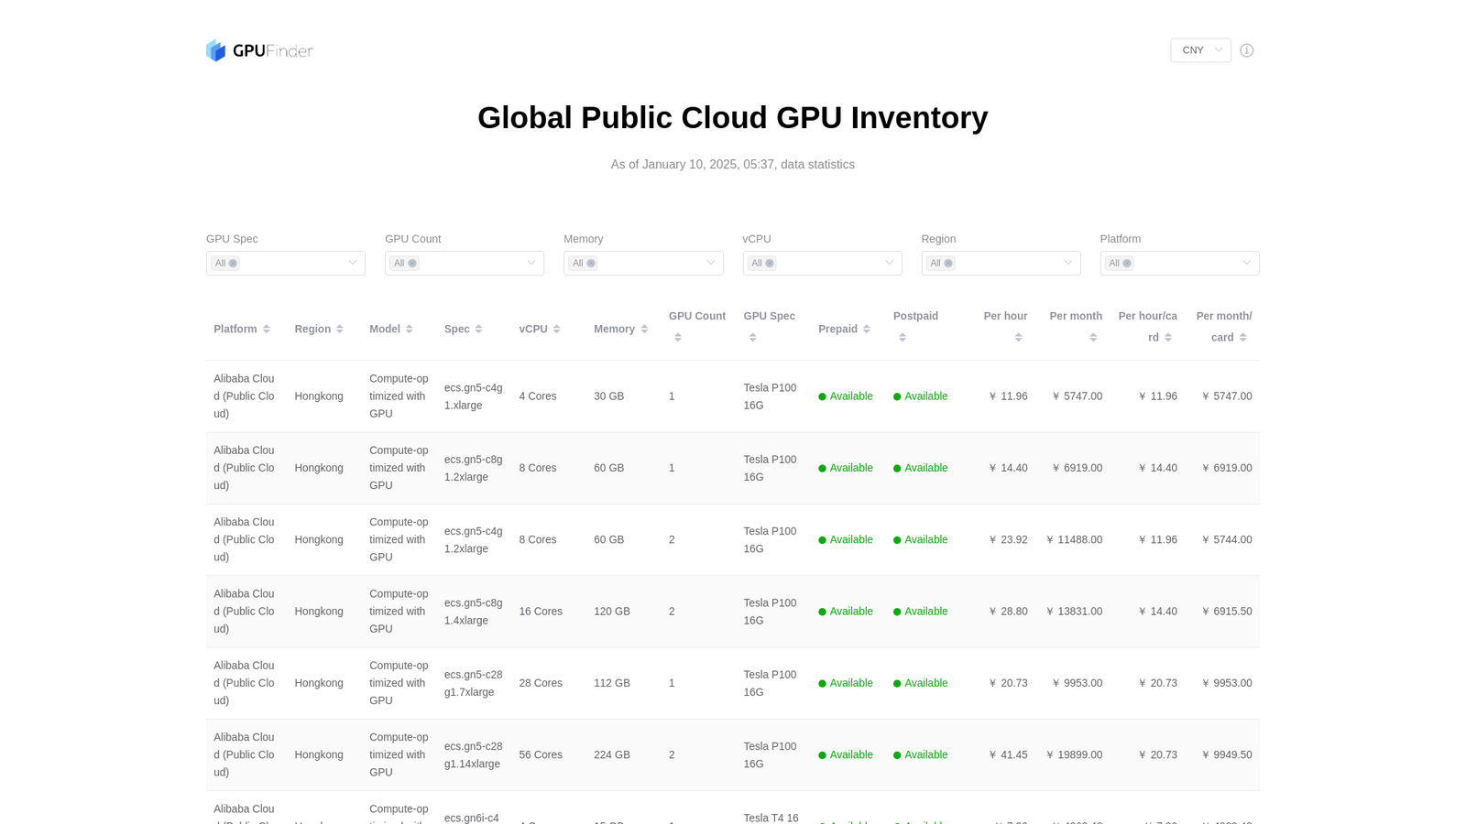Expand the Region filter dropdown
Screen dimensions: 1466x824
click(x=1067, y=263)
